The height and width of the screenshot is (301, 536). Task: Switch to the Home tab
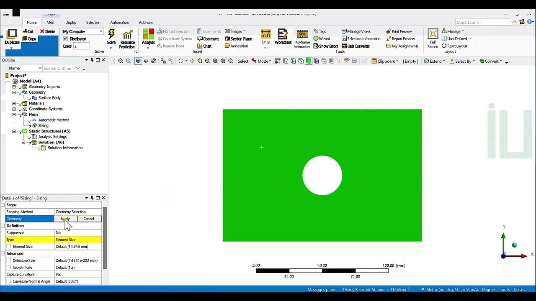pyautogui.click(x=32, y=22)
